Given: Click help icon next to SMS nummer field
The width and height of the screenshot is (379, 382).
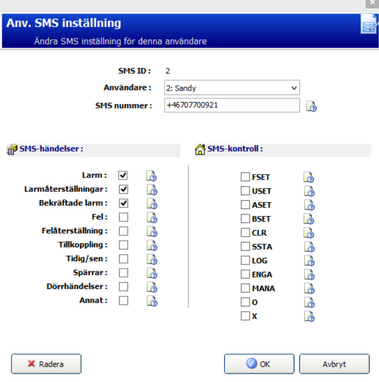Looking at the screenshot, I should click(x=312, y=106).
